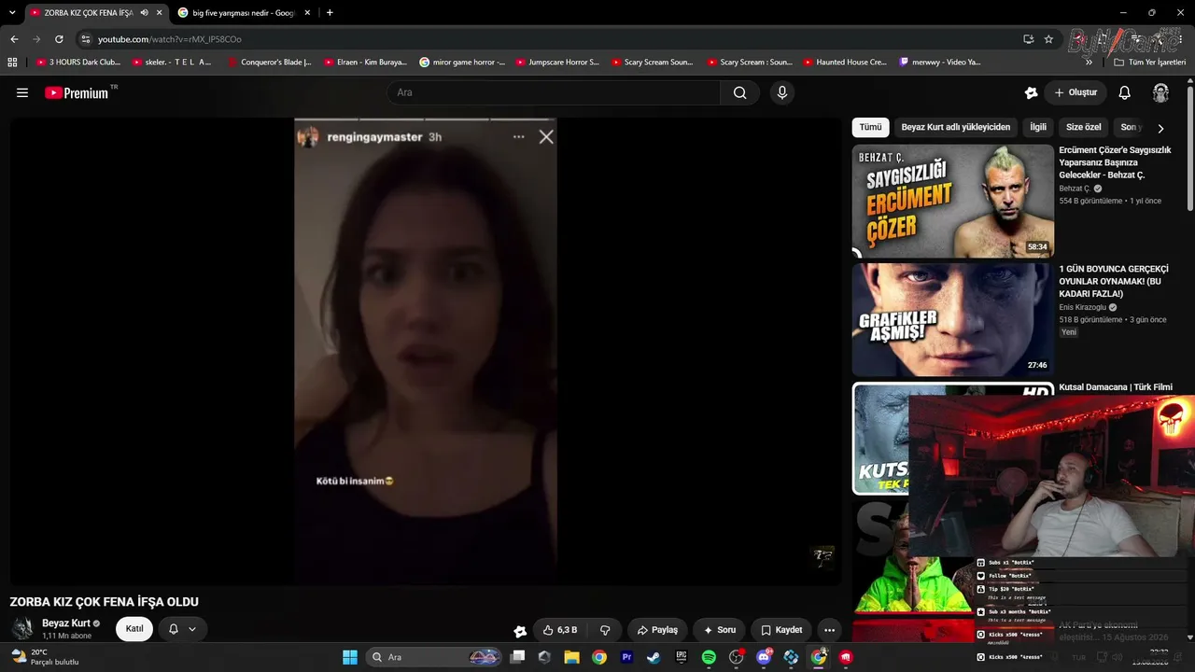Reload the current page
The height and width of the screenshot is (672, 1195).
coord(59,39)
